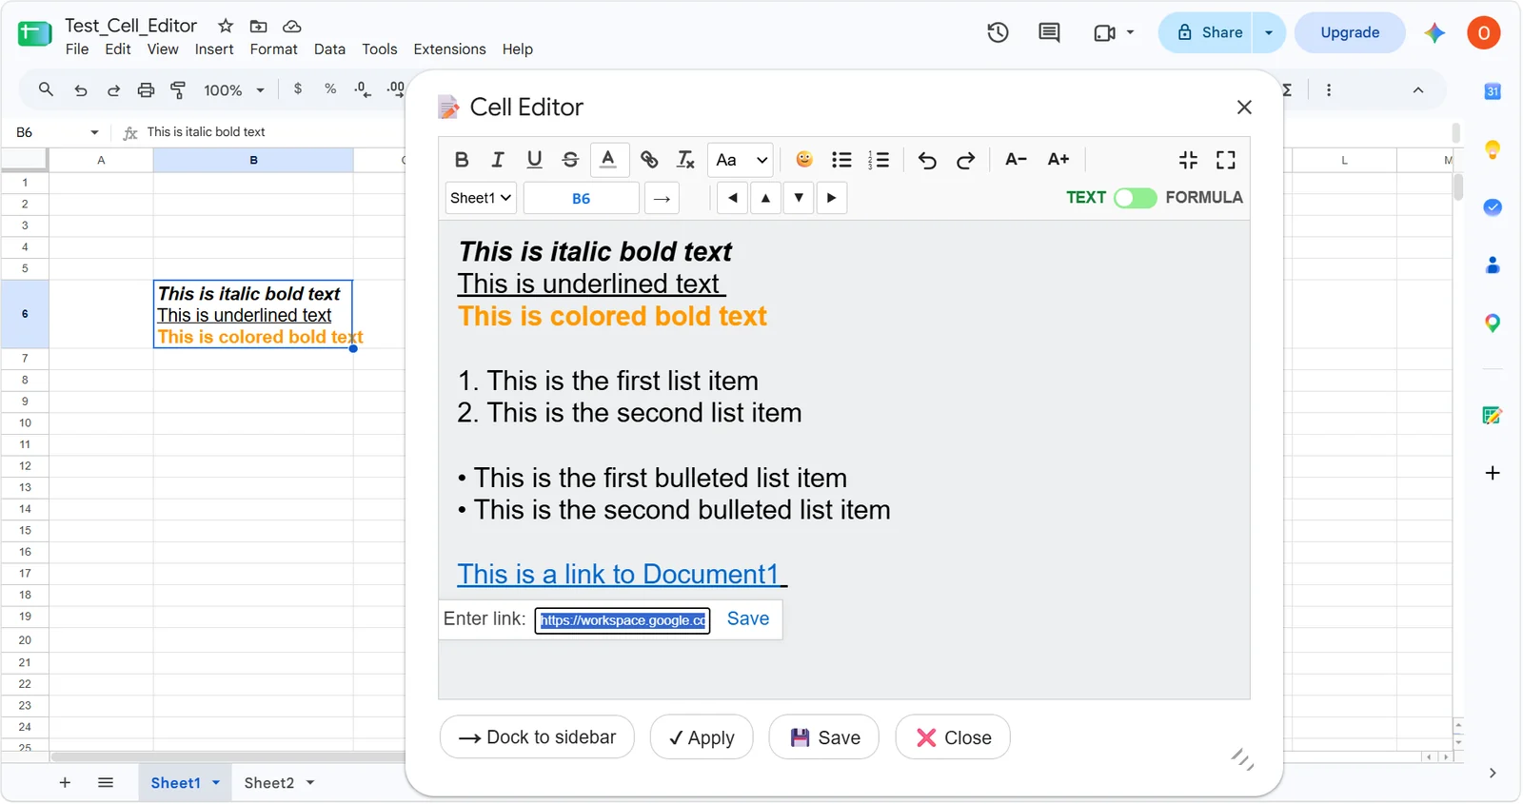
Task: Open the Data menu
Action: (x=329, y=49)
